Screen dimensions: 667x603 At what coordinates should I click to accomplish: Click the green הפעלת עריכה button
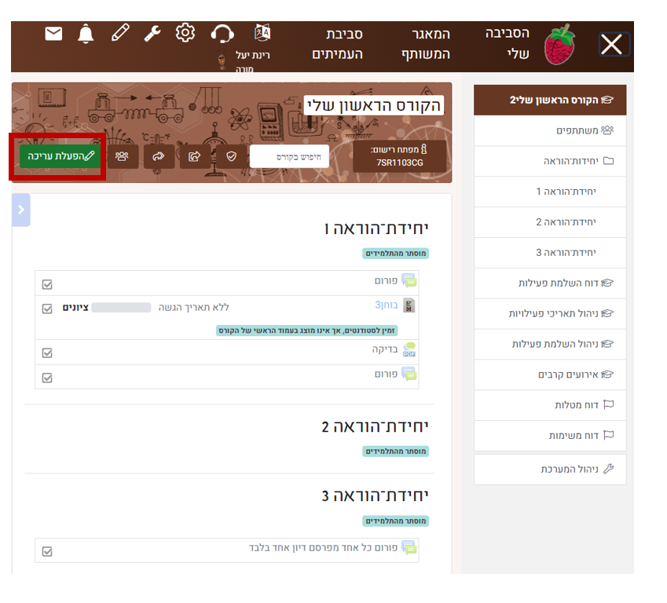coord(60,156)
